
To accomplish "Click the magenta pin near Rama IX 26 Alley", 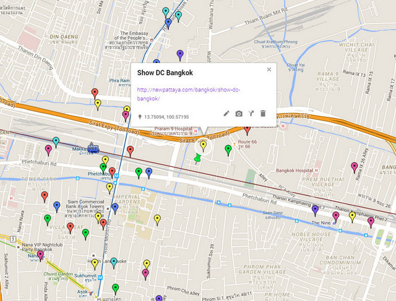I will click(x=355, y=167).
